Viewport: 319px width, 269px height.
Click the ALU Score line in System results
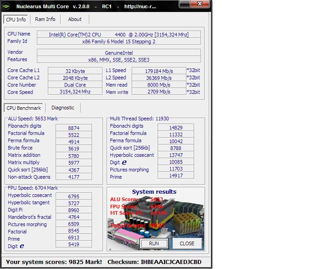137,199
